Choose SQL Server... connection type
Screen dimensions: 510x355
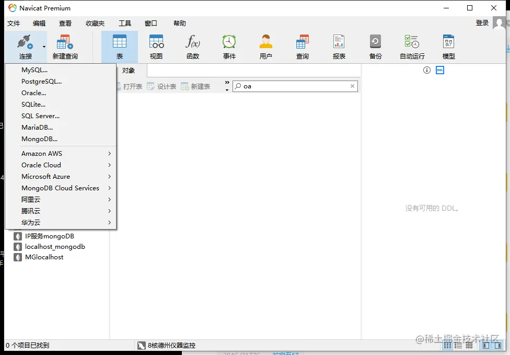pos(61,116)
